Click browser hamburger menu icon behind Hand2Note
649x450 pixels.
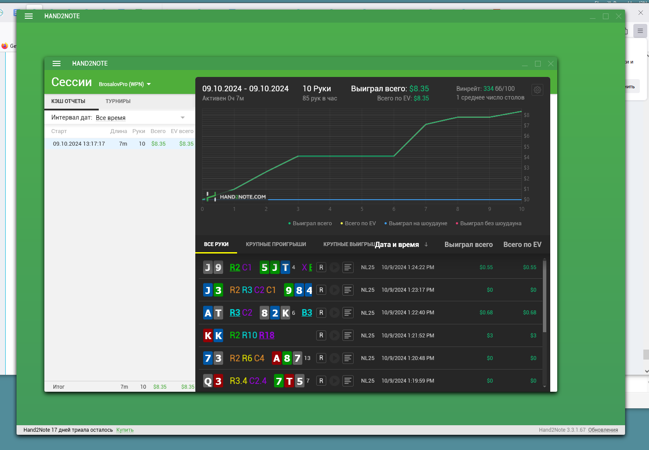pos(640,31)
